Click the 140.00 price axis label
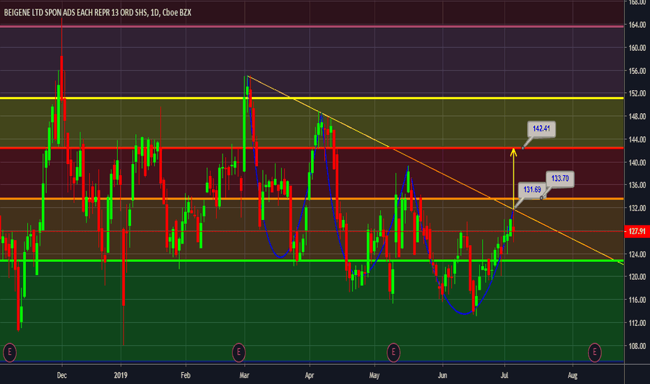The image size is (650, 384). (x=637, y=163)
